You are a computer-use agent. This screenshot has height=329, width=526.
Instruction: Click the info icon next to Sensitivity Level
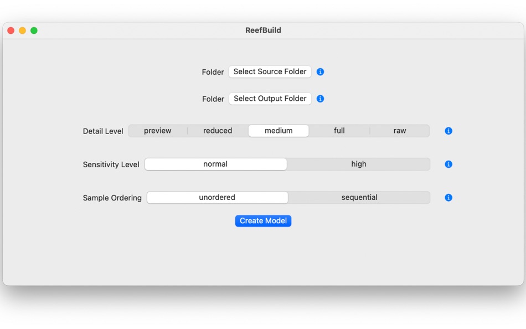pos(448,164)
